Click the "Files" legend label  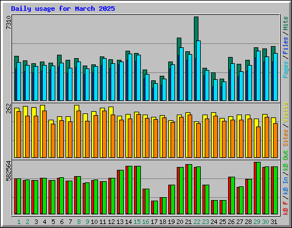pyautogui.click(x=286, y=46)
